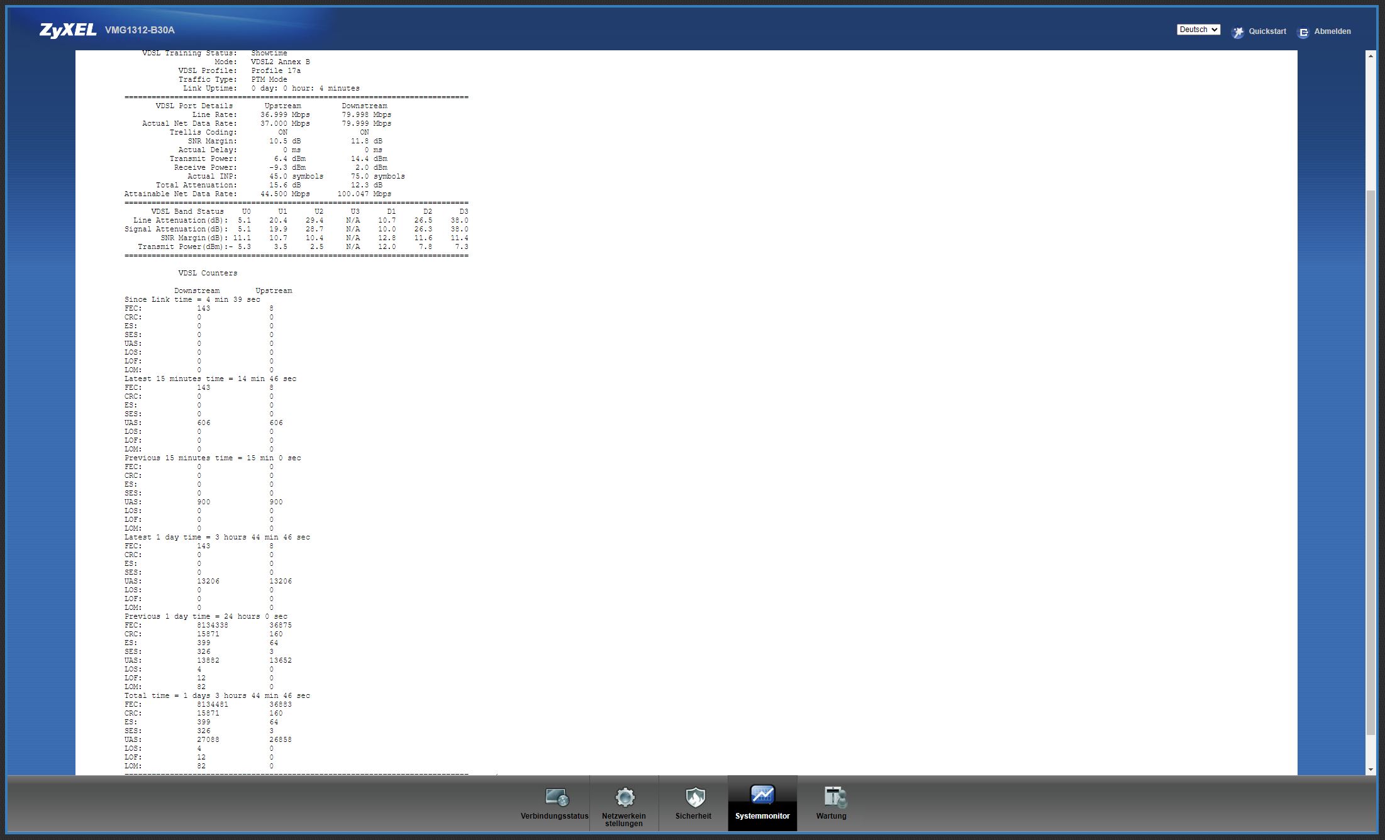
Task: Click the ZyXEL logo
Action: tap(68, 30)
